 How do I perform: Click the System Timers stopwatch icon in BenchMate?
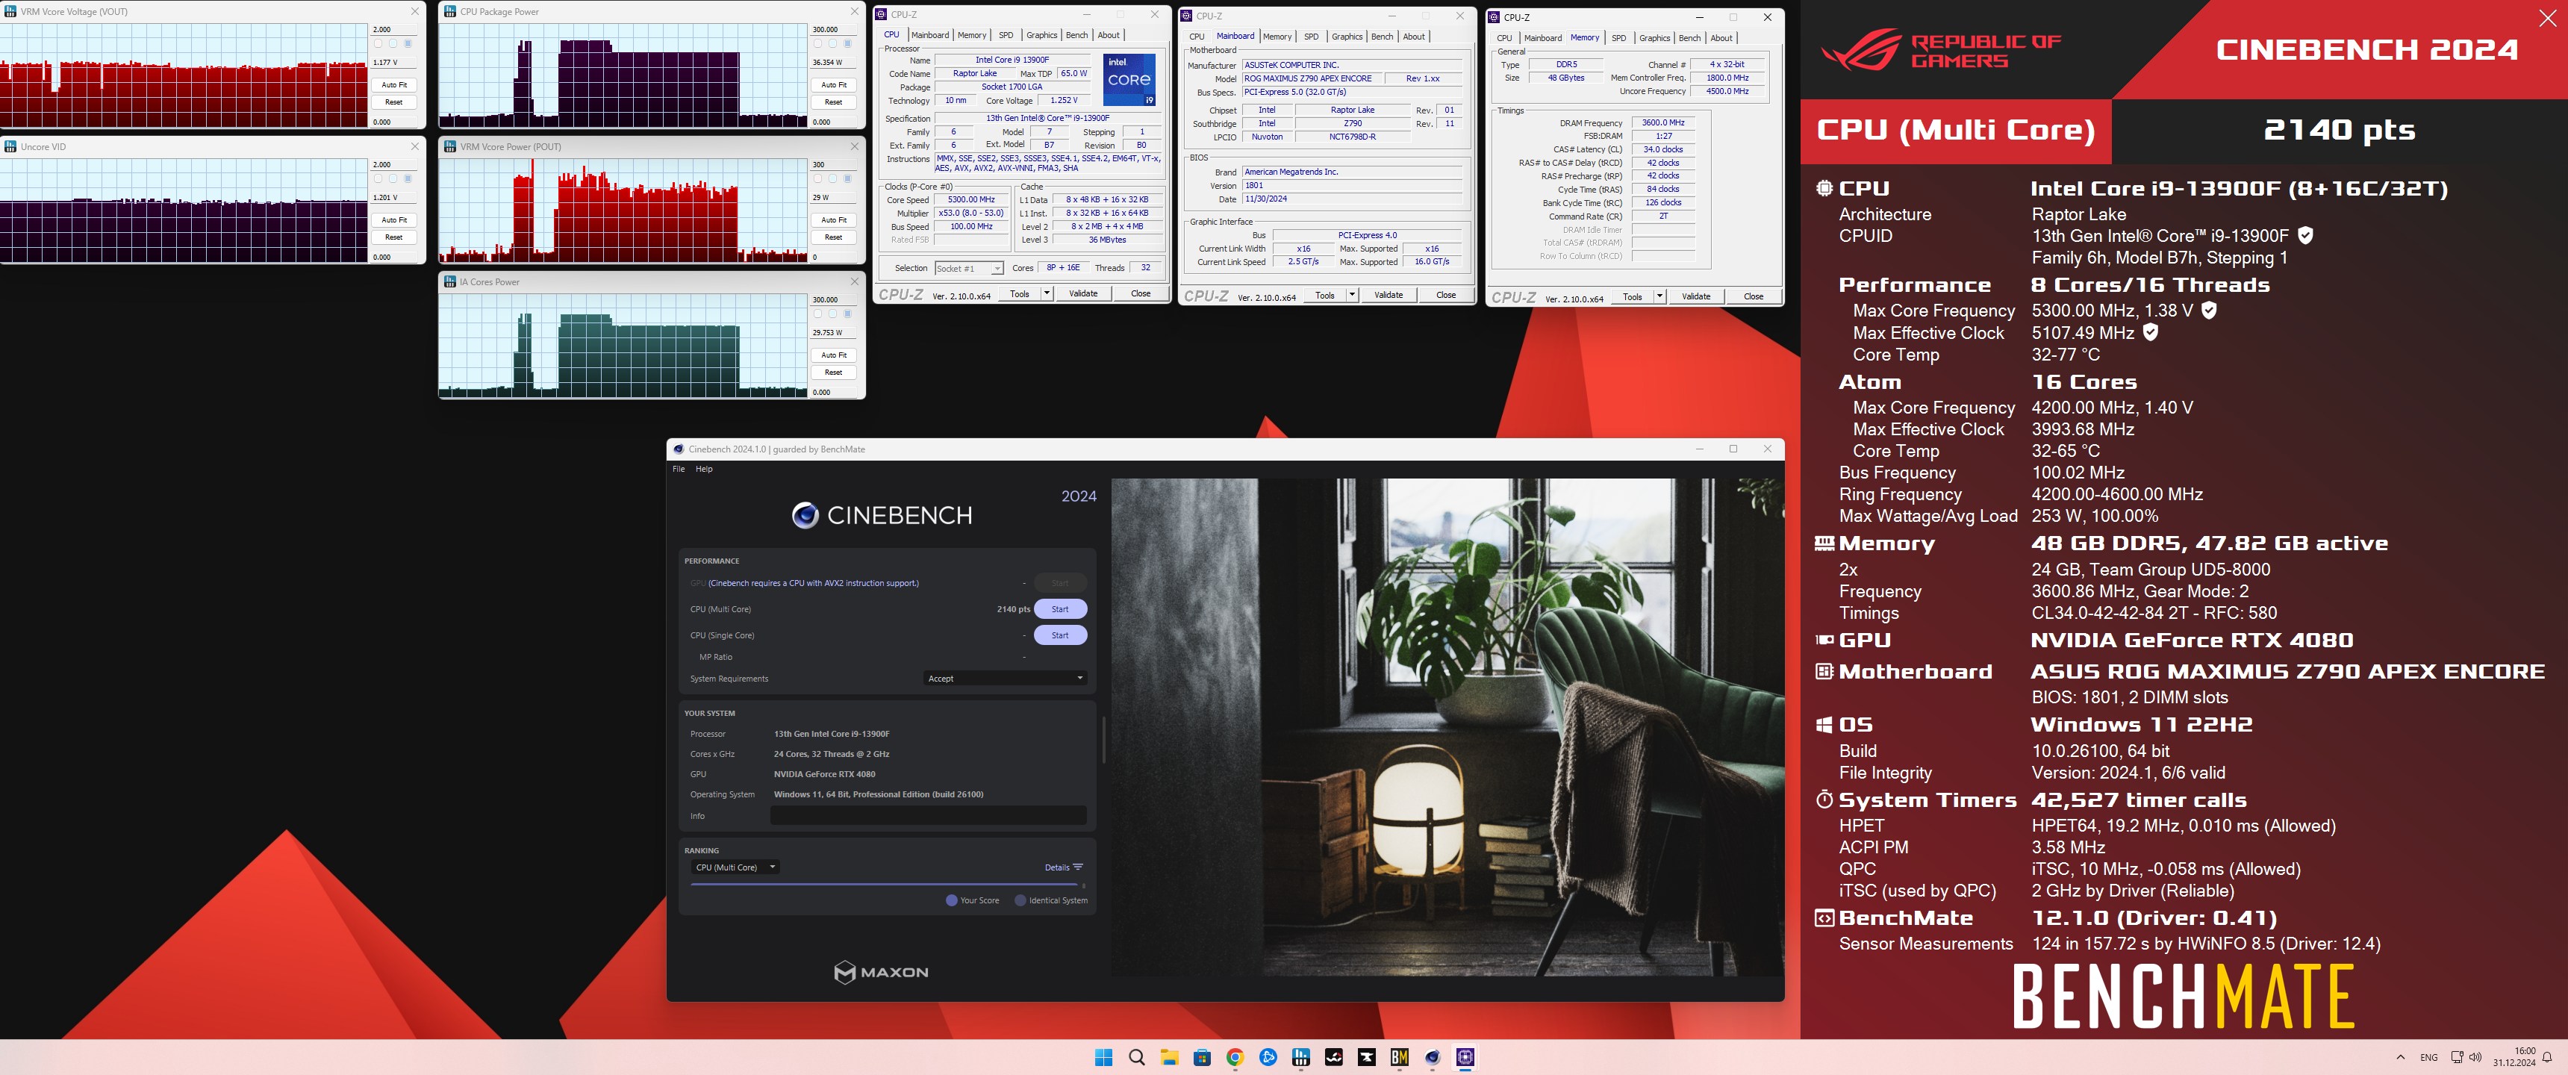(1824, 800)
